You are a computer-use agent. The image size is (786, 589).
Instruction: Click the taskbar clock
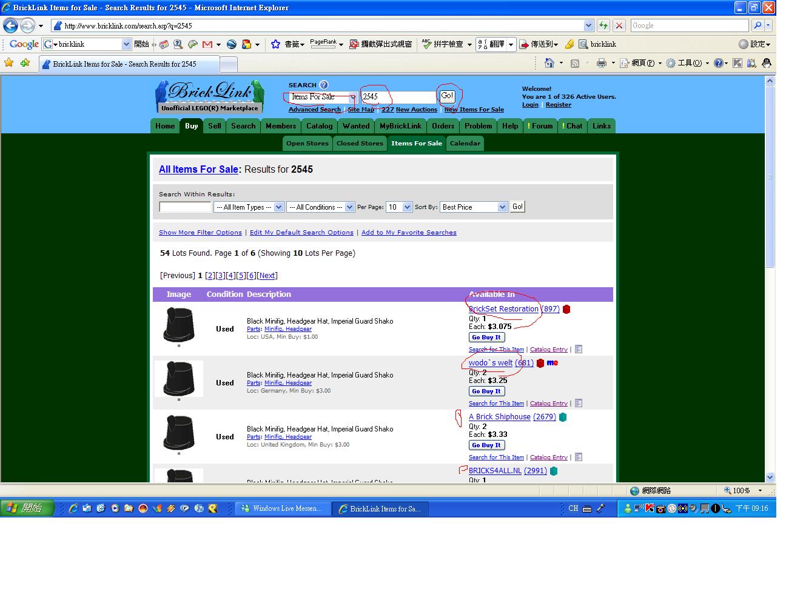click(751, 508)
